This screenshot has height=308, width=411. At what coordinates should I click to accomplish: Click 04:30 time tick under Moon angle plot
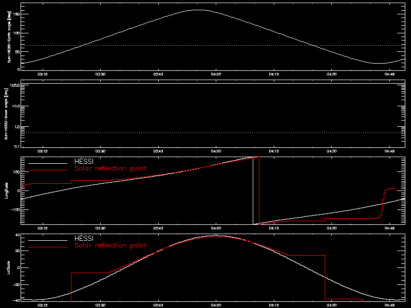pos(331,151)
